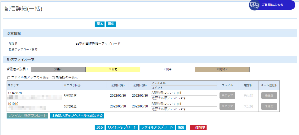The width and height of the screenshot is (299, 135).
Task: Click the red 一括削除 button
Action: [x=198, y=127]
